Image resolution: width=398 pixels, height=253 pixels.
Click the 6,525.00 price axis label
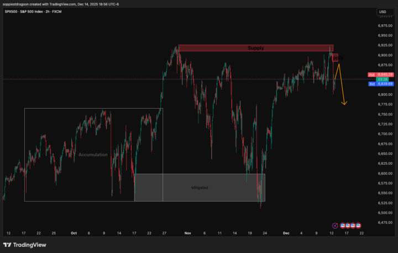[385, 203]
